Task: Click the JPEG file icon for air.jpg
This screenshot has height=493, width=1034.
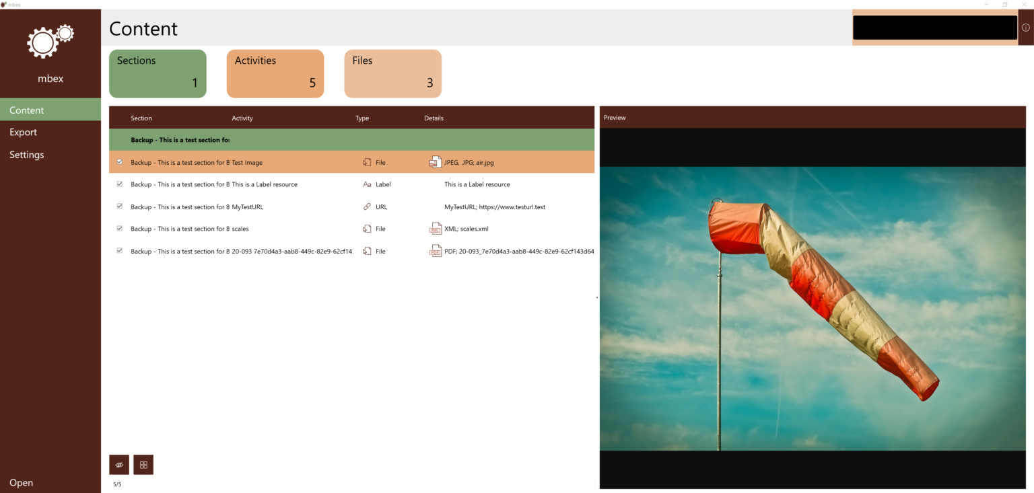Action: click(436, 162)
